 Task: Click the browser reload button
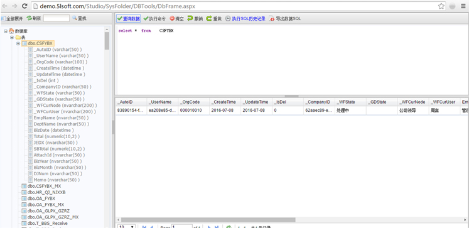click(24, 6)
